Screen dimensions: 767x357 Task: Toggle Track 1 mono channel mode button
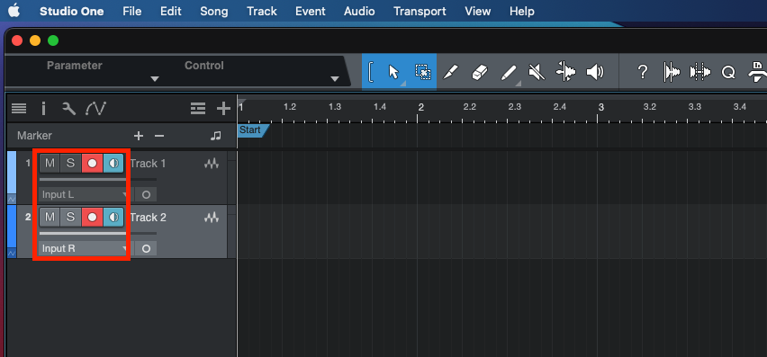tap(146, 194)
